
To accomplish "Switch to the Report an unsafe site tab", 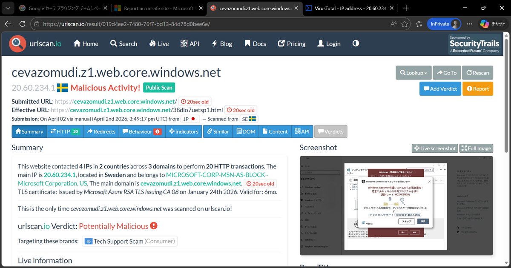I will [159, 8].
